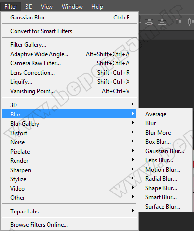
Task: Open the Help menu
Action: click(x=97, y=7)
